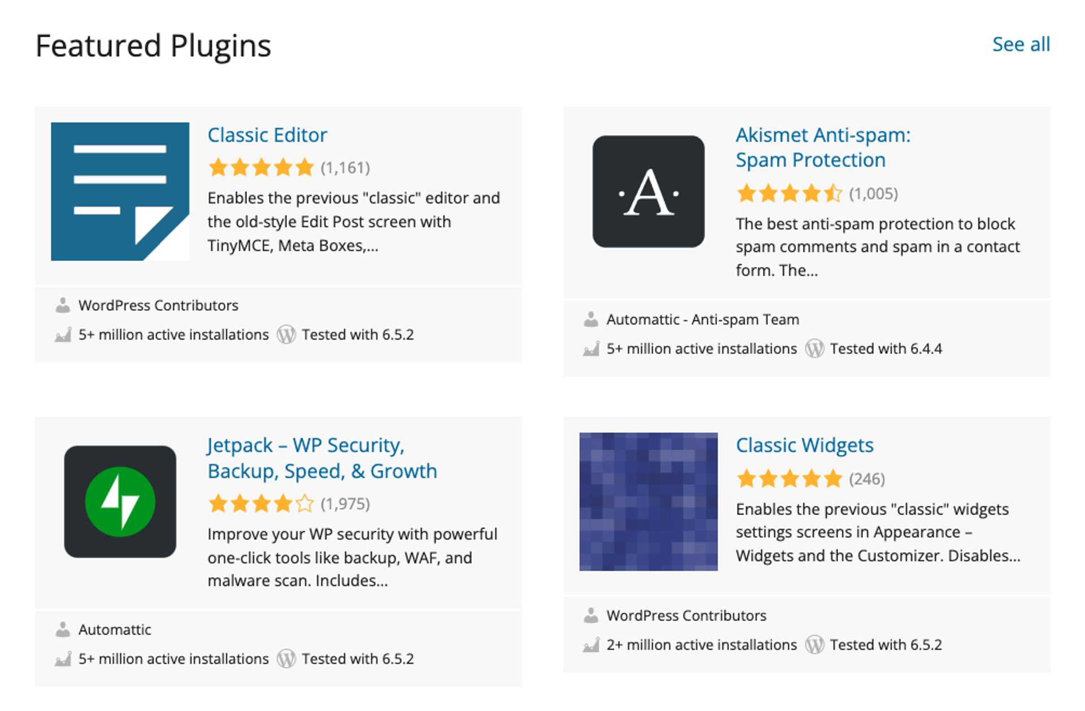Open the Classic Widgets plugin link
This screenshot has width=1085, height=711.
pos(805,445)
